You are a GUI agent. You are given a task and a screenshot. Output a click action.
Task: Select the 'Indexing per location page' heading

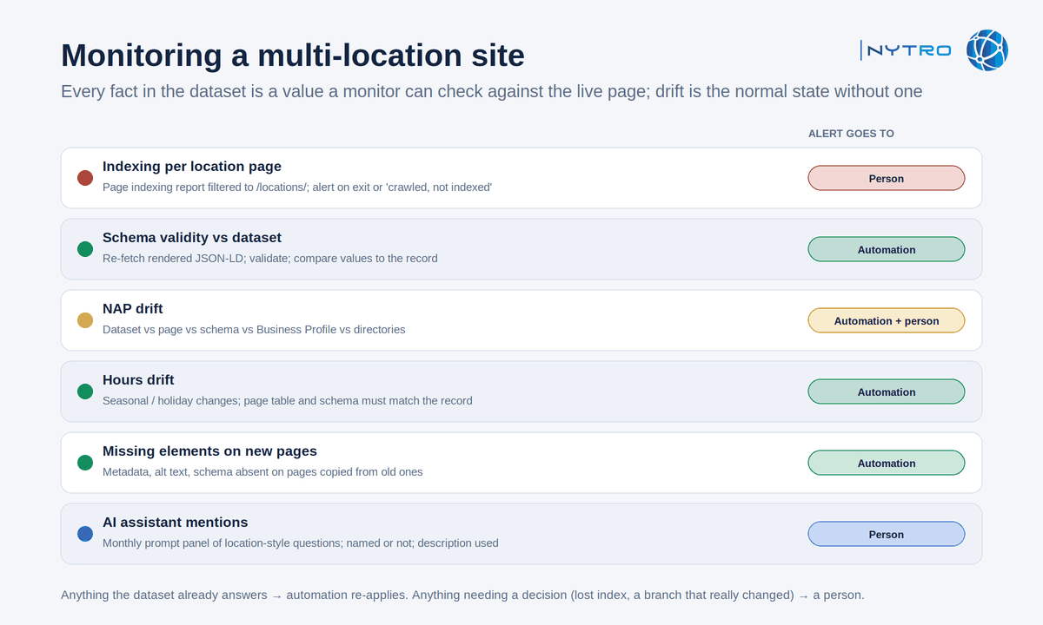(x=192, y=167)
